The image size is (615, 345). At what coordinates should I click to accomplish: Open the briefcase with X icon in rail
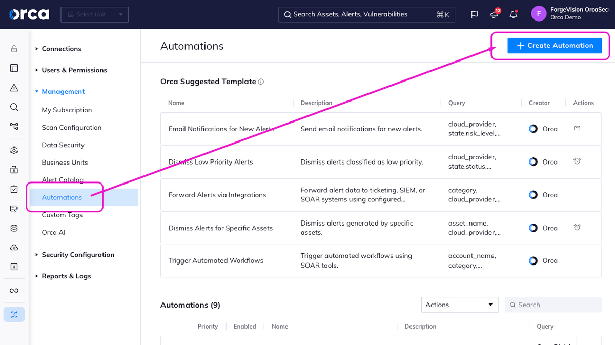[x=14, y=170]
